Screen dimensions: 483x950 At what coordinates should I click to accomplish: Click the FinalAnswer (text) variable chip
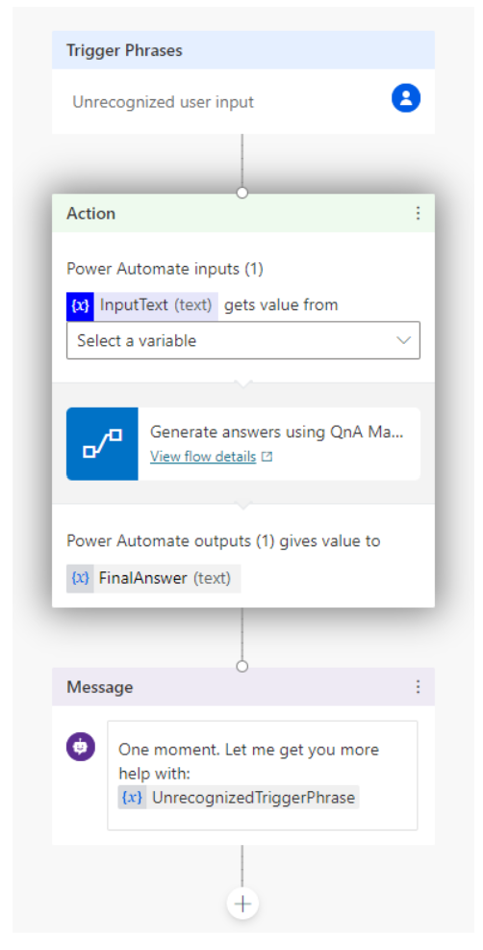pyautogui.click(x=154, y=579)
